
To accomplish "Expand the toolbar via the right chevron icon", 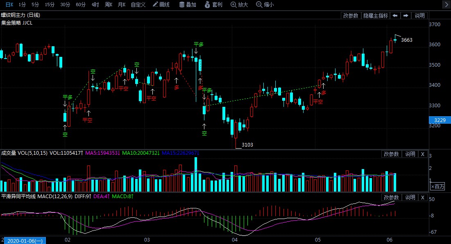I will click(447, 5).
